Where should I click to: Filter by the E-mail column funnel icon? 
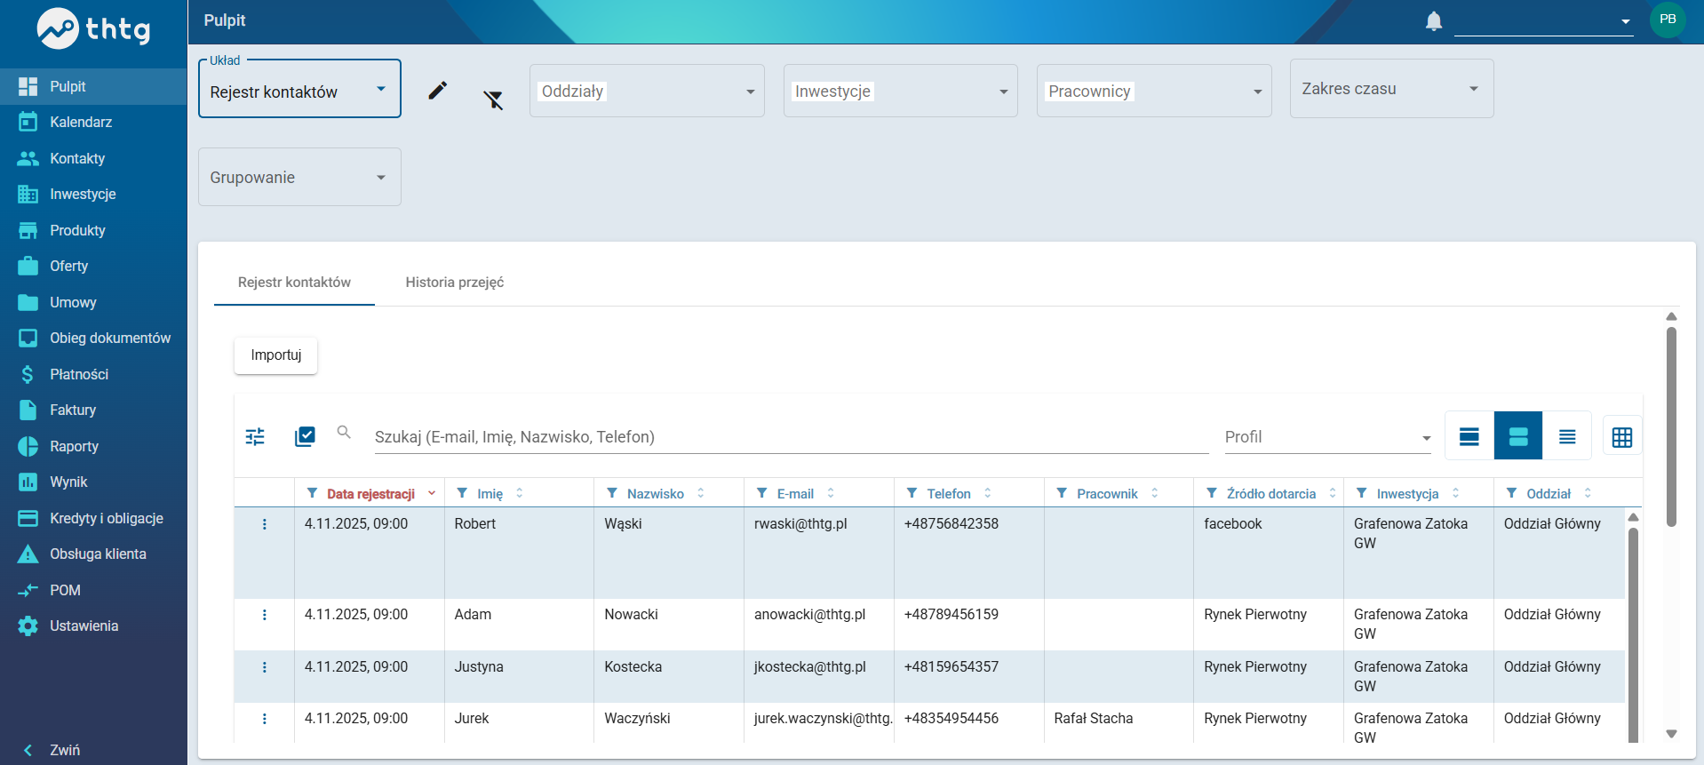click(762, 493)
